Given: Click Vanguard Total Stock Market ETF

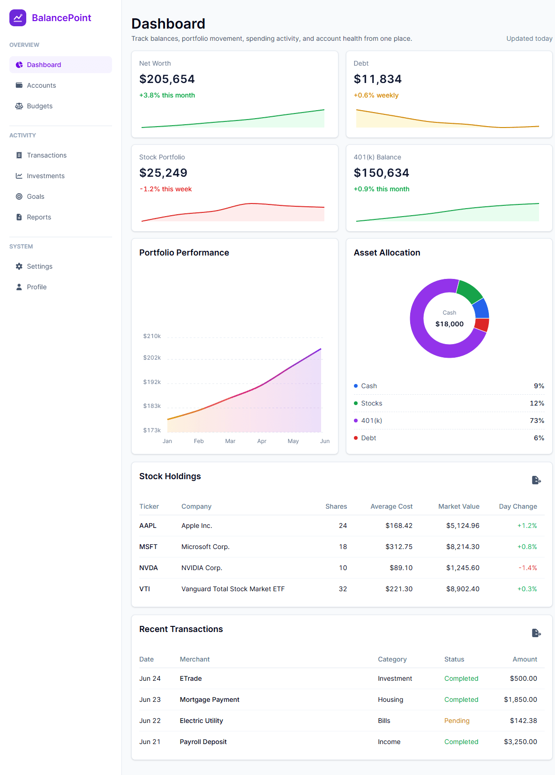Looking at the screenshot, I should (x=233, y=589).
